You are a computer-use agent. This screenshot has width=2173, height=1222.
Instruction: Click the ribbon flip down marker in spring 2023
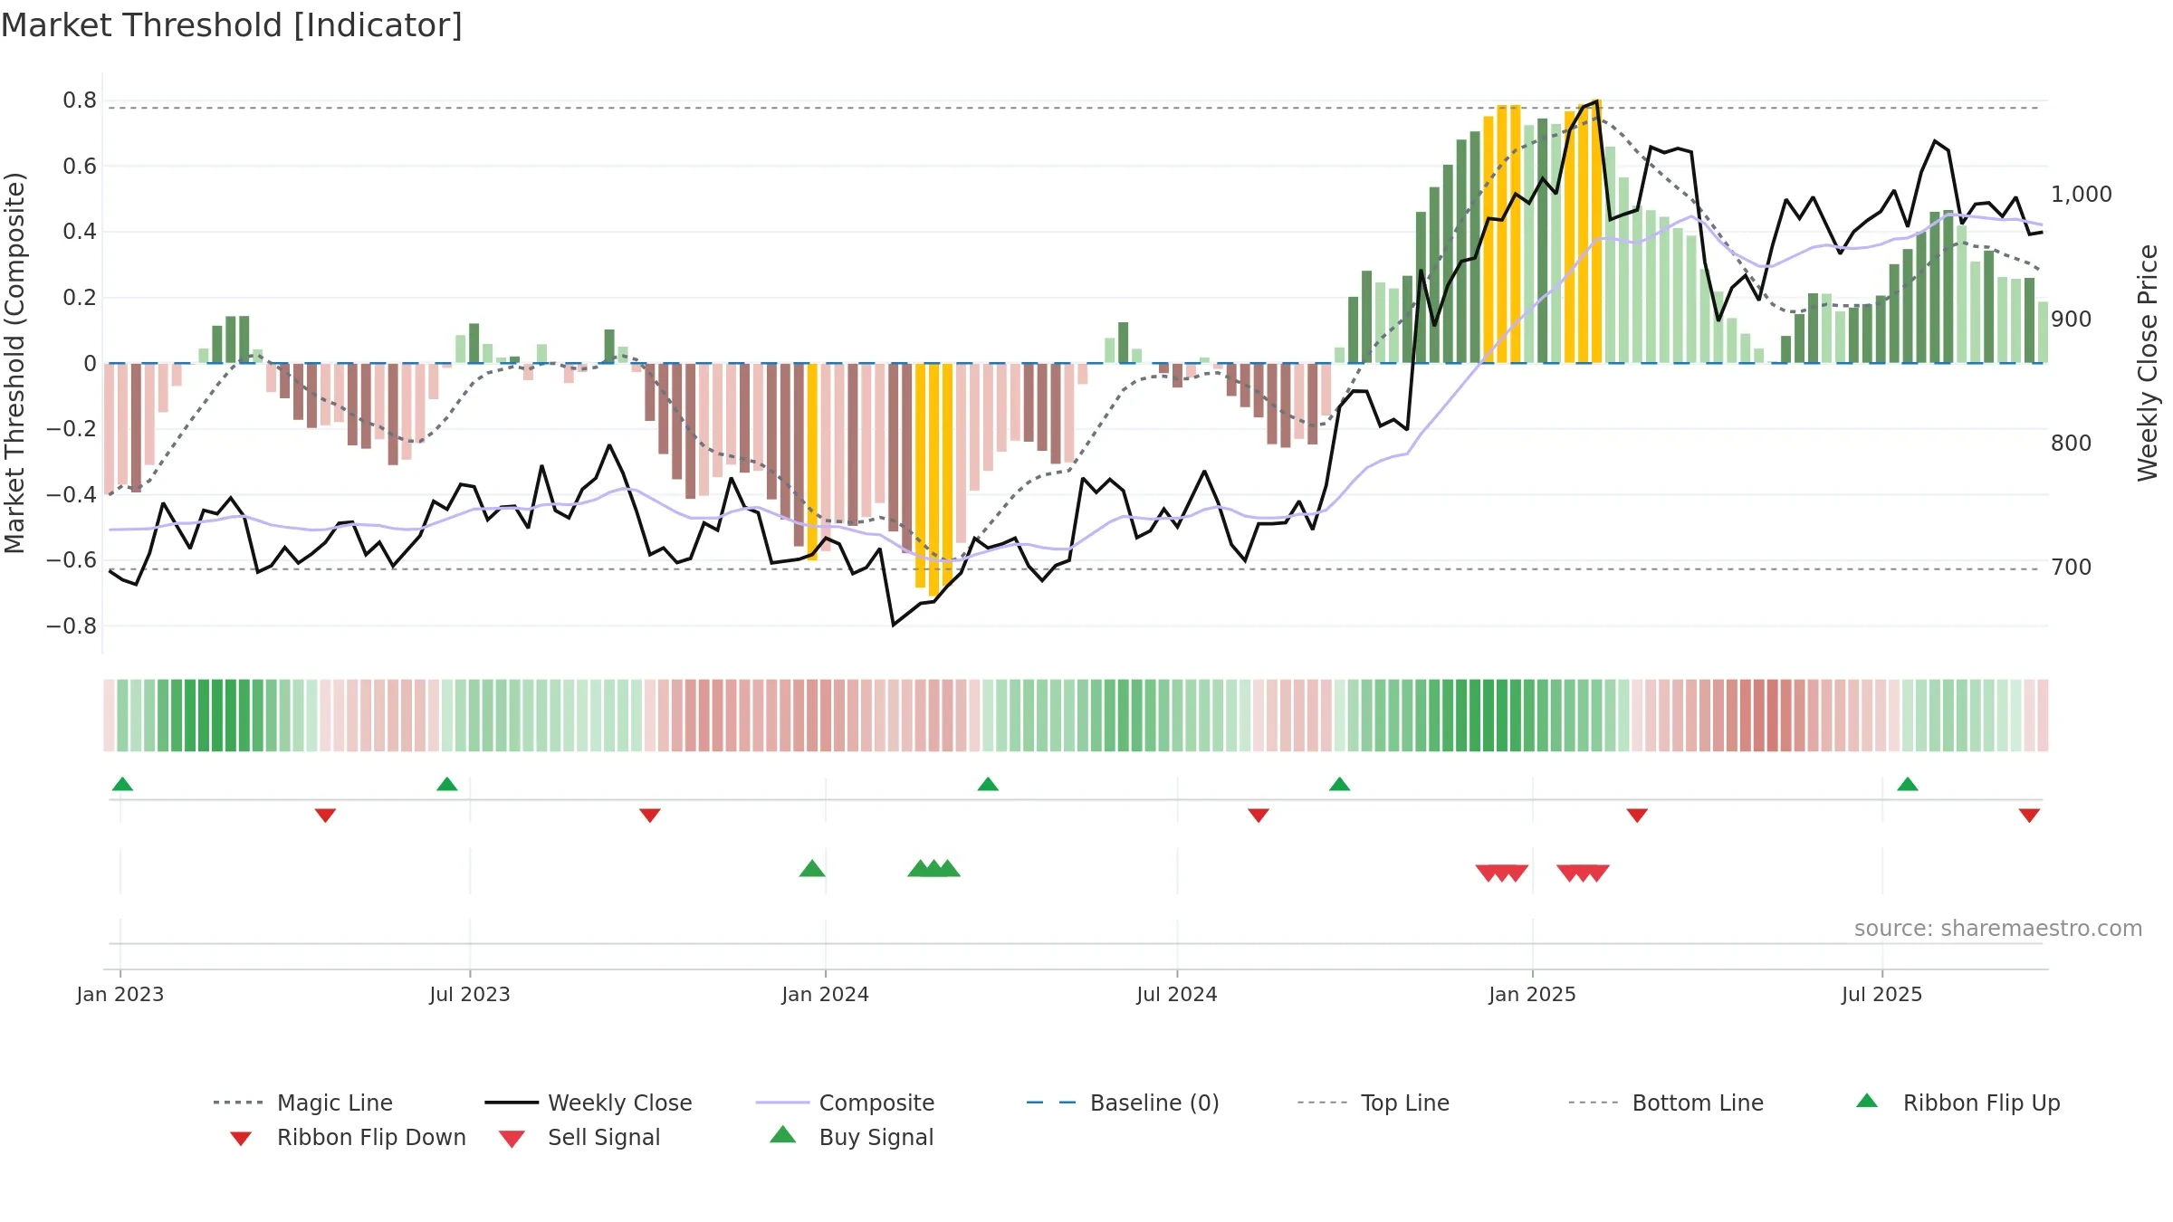[x=325, y=816]
